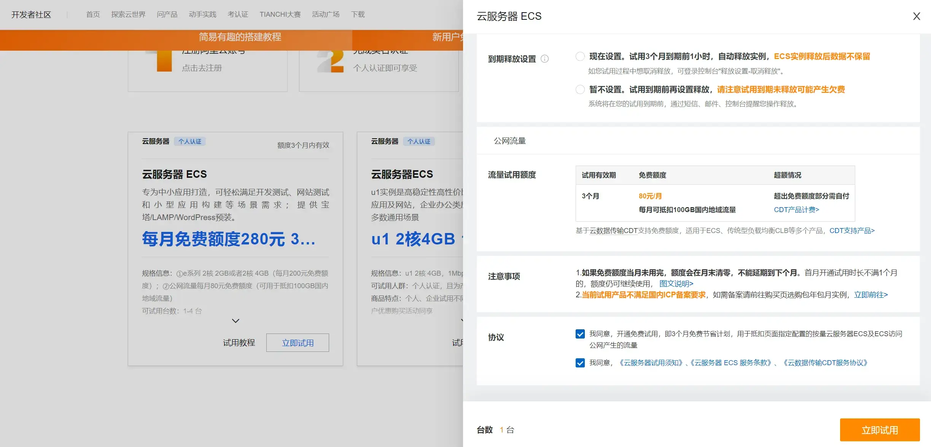Open the 云服务器试用须知 agreement link
The height and width of the screenshot is (447, 931).
point(651,363)
